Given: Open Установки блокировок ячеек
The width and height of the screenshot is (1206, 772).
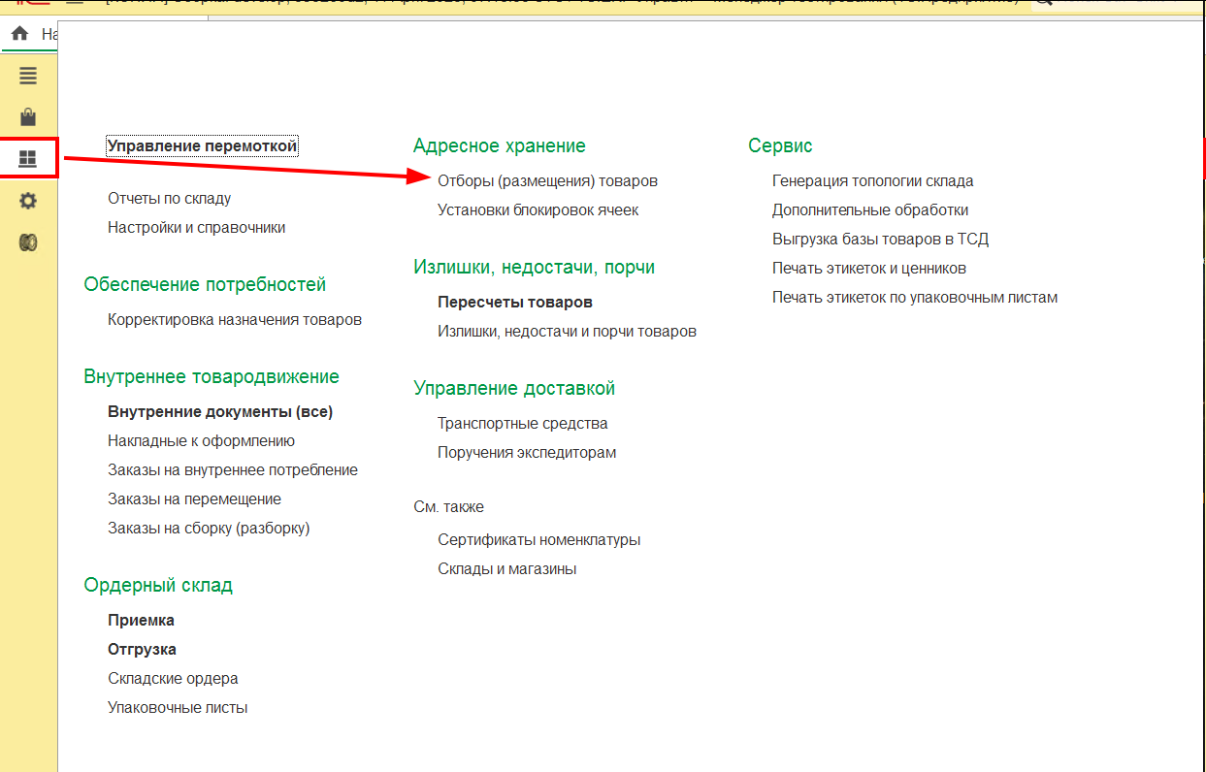Looking at the screenshot, I should pos(538,210).
